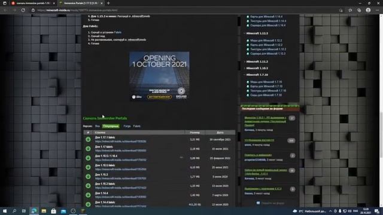The height and width of the screenshot is (215, 383).
Task: Click the 1.15.2 download URL
Action: (x=120, y=179)
